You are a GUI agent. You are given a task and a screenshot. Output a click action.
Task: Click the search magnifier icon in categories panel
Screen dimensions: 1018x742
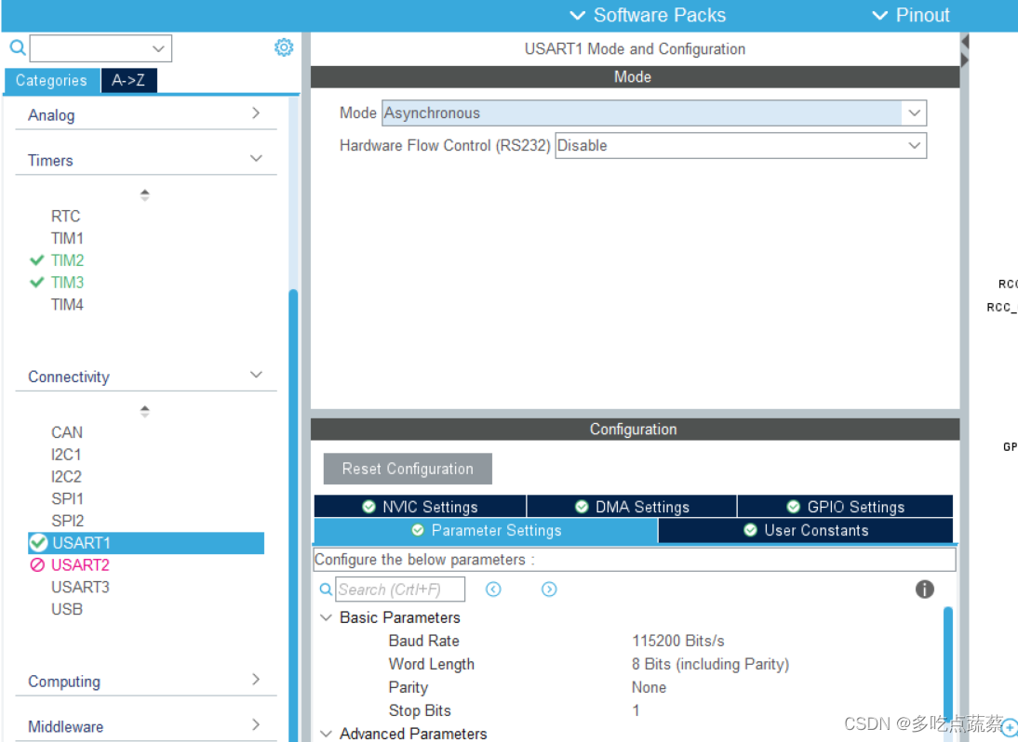(18, 47)
